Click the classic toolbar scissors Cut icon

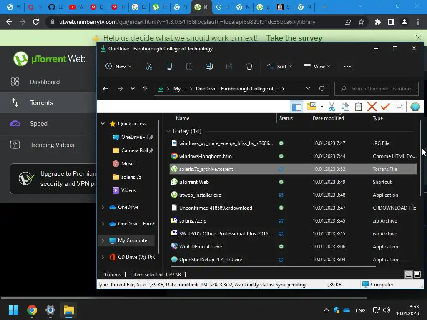pos(332,107)
